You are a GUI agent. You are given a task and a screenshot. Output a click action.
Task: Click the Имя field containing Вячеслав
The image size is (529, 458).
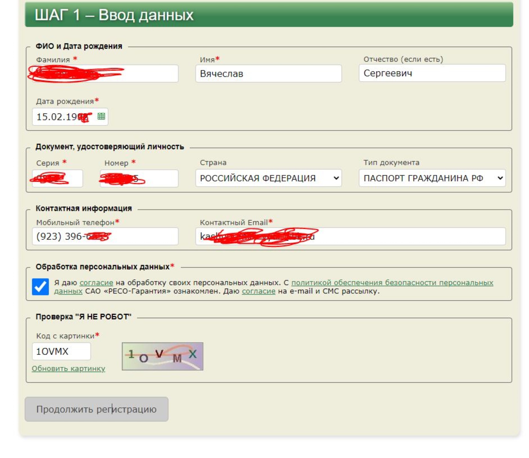point(268,74)
